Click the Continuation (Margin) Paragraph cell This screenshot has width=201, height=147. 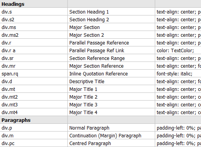tap(111, 135)
